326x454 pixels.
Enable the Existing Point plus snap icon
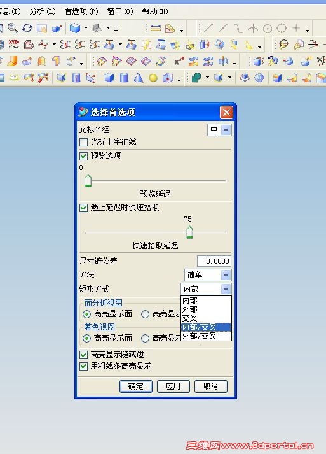tap(296, 28)
